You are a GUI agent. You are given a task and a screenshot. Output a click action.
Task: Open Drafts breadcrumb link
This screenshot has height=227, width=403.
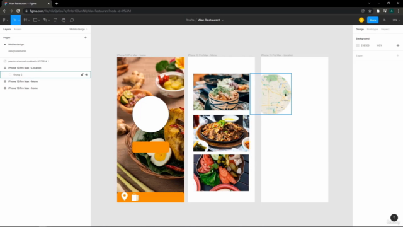[190, 20]
